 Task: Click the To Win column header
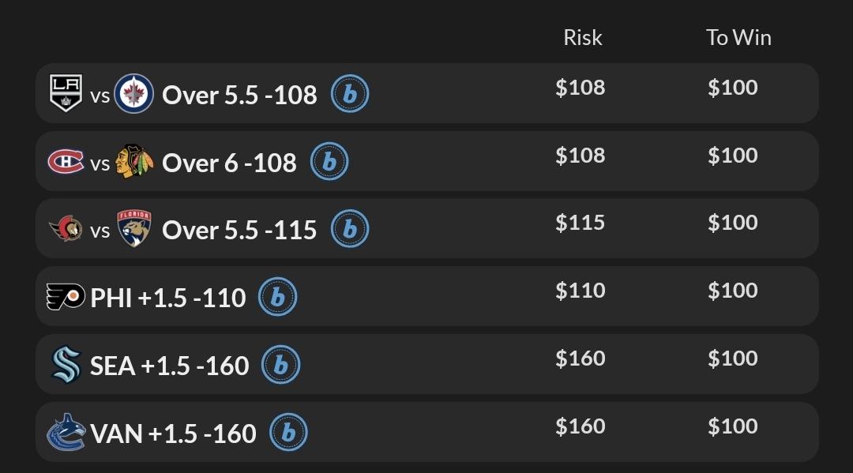[x=738, y=37]
